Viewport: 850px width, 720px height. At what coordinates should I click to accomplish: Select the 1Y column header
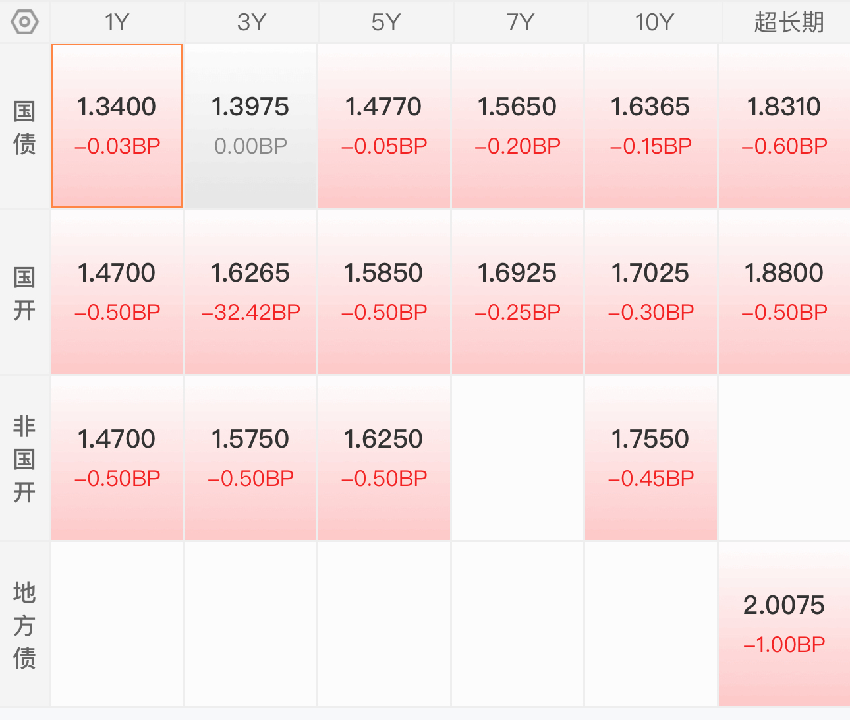117,22
